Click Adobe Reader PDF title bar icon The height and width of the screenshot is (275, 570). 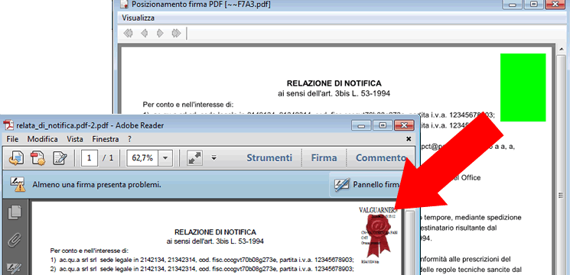8,125
